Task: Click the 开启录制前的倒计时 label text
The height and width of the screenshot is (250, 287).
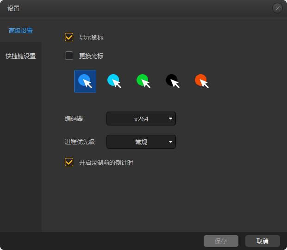Action: pos(106,162)
